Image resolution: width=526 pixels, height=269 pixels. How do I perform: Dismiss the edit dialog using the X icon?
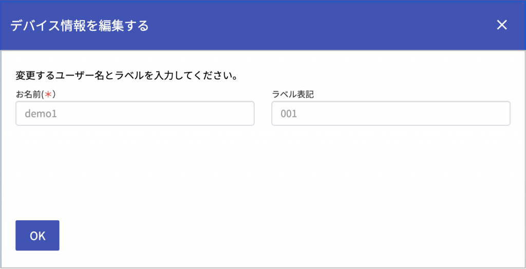(502, 25)
